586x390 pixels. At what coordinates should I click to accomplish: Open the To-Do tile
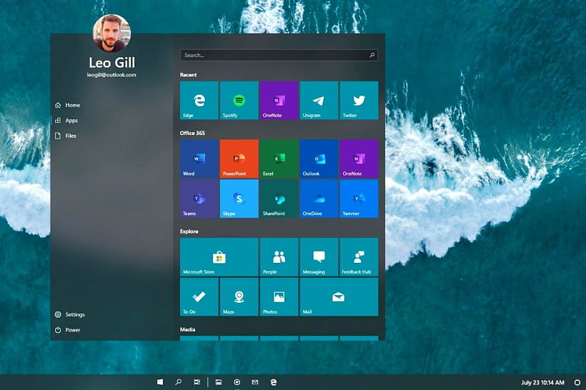click(199, 297)
